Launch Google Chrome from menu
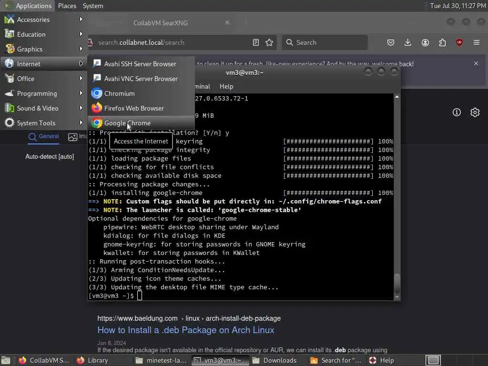This screenshot has height=366, width=488. (141, 123)
